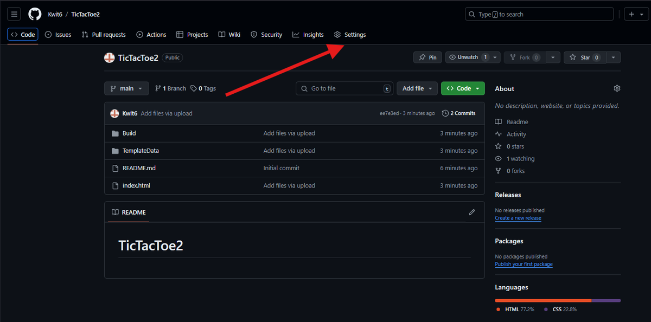Click the TicTacToe2 repository avatar
This screenshot has width=651, height=322.
coord(110,57)
